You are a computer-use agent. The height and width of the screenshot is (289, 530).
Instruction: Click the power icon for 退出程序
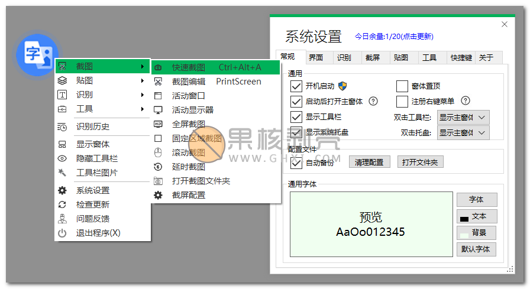[62, 233]
